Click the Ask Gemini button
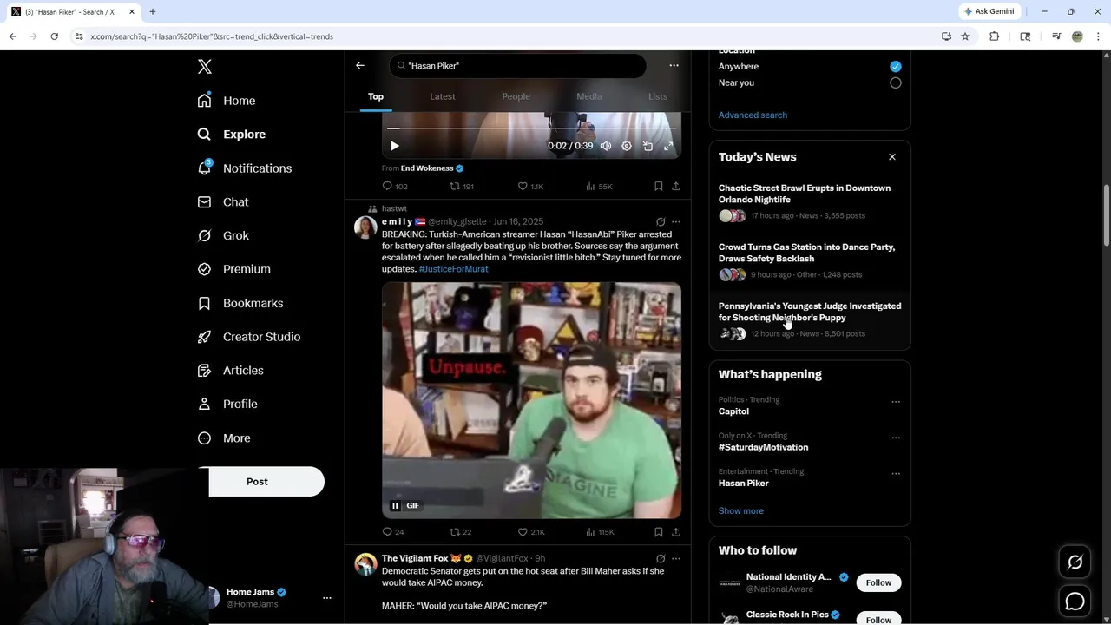 (989, 11)
